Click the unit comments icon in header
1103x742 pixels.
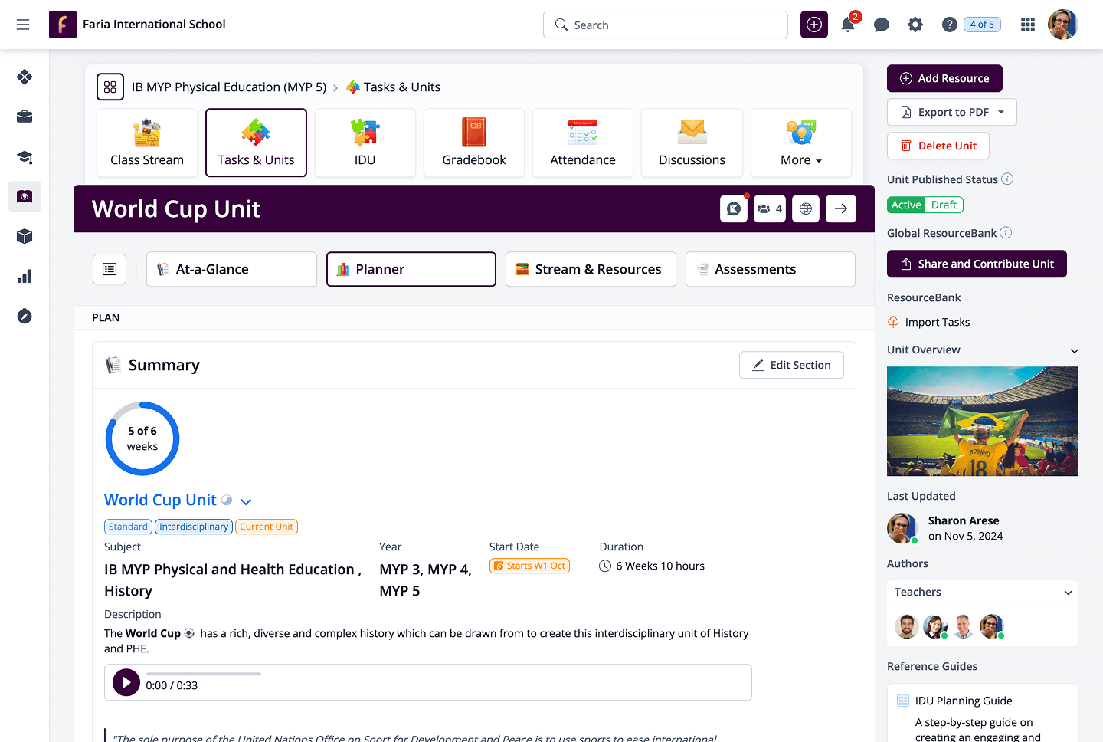734,208
